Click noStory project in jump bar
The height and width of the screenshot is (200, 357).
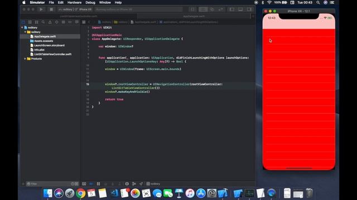[x=105, y=22]
